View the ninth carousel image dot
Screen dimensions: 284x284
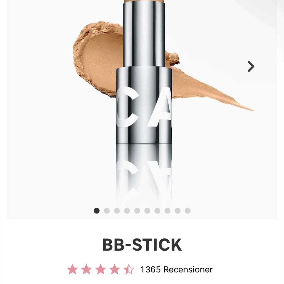tap(177, 211)
